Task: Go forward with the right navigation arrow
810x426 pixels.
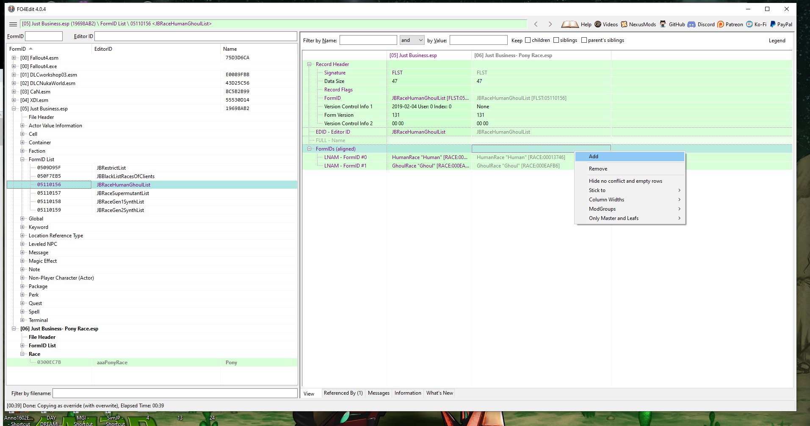Action: (x=550, y=24)
